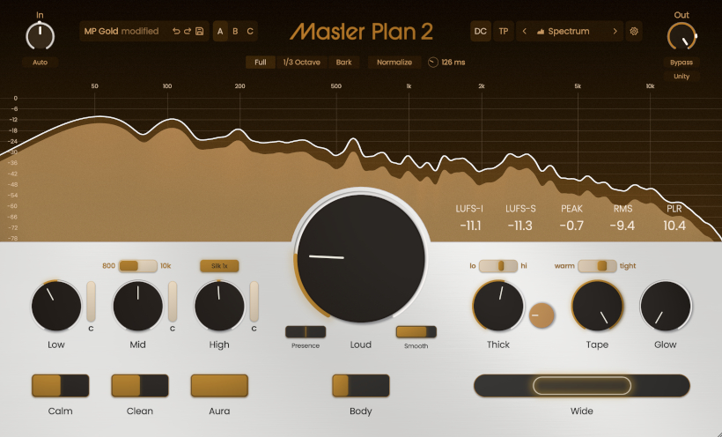Click the C button beside High

click(x=254, y=329)
